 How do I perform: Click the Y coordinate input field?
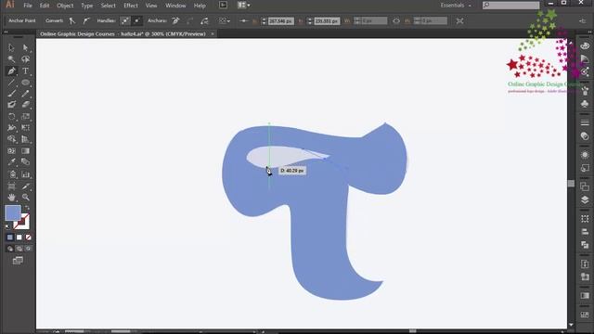327,21
